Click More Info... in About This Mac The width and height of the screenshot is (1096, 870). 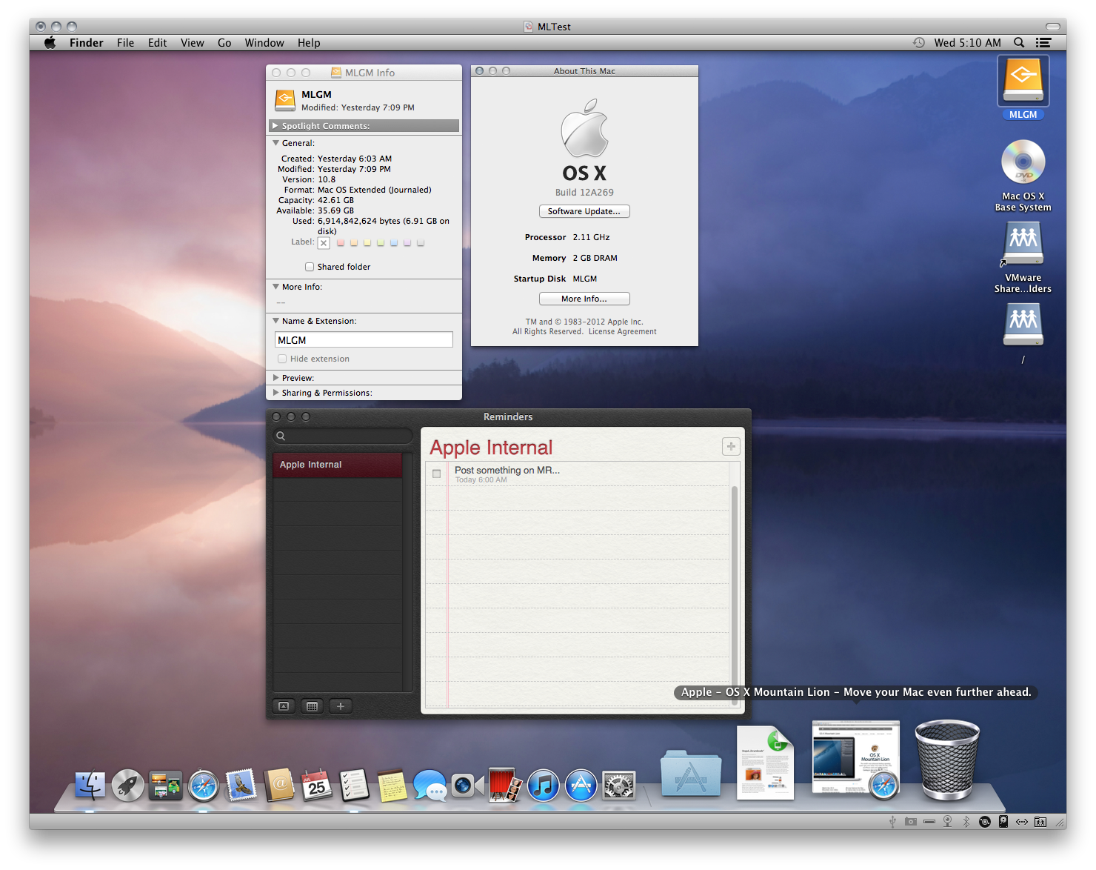pos(584,299)
